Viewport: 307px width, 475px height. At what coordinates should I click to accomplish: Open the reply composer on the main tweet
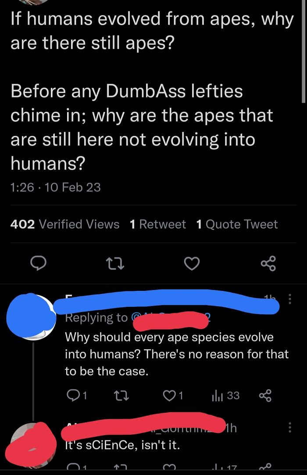[39, 263]
